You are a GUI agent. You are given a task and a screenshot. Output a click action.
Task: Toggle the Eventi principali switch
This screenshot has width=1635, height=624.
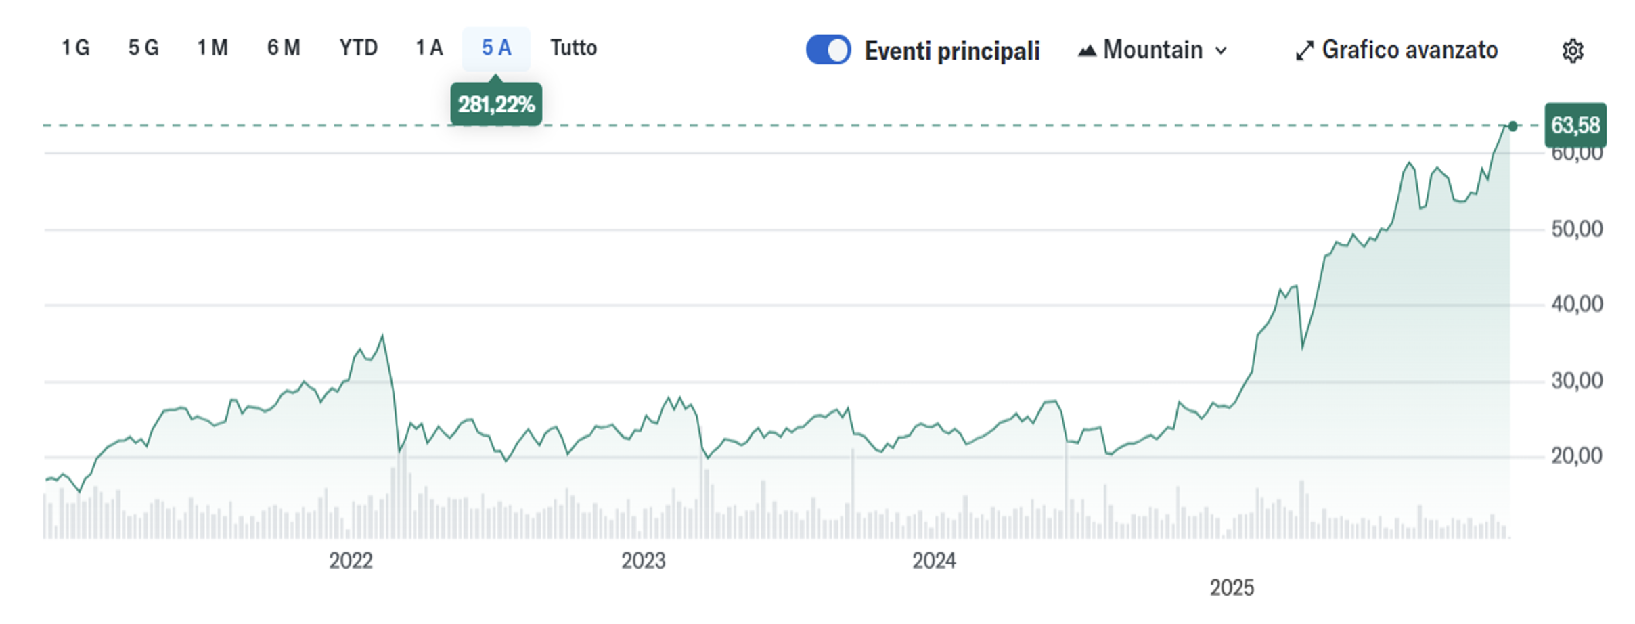[x=828, y=50]
